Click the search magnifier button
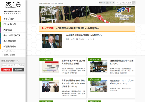The image size is (145, 102). coord(134,3)
